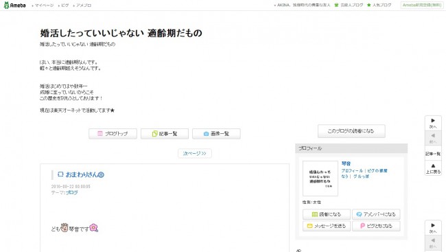Go to ブログトップ

click(x=113, y=133)
